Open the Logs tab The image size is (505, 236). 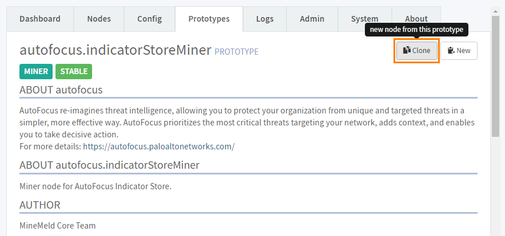pos(265,19)
